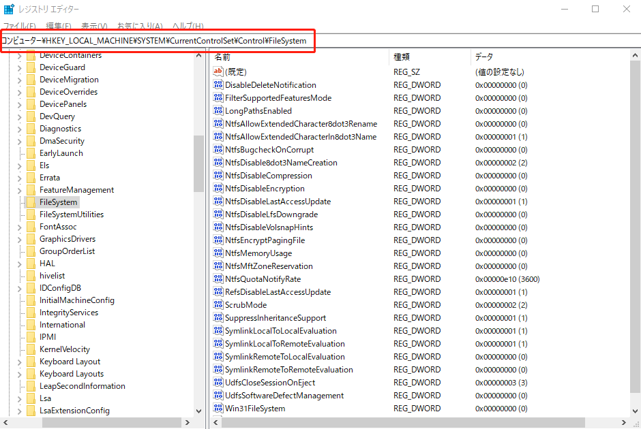Sort values by 名前 column header

[299, 57]
